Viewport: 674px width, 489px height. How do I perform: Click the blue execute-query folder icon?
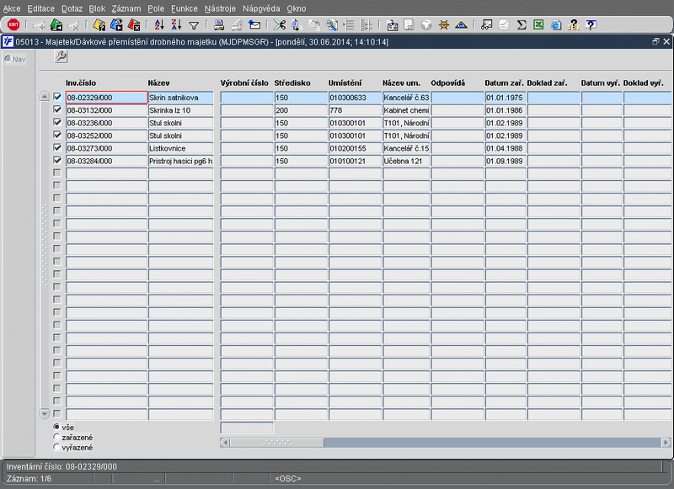pos(116,25)
